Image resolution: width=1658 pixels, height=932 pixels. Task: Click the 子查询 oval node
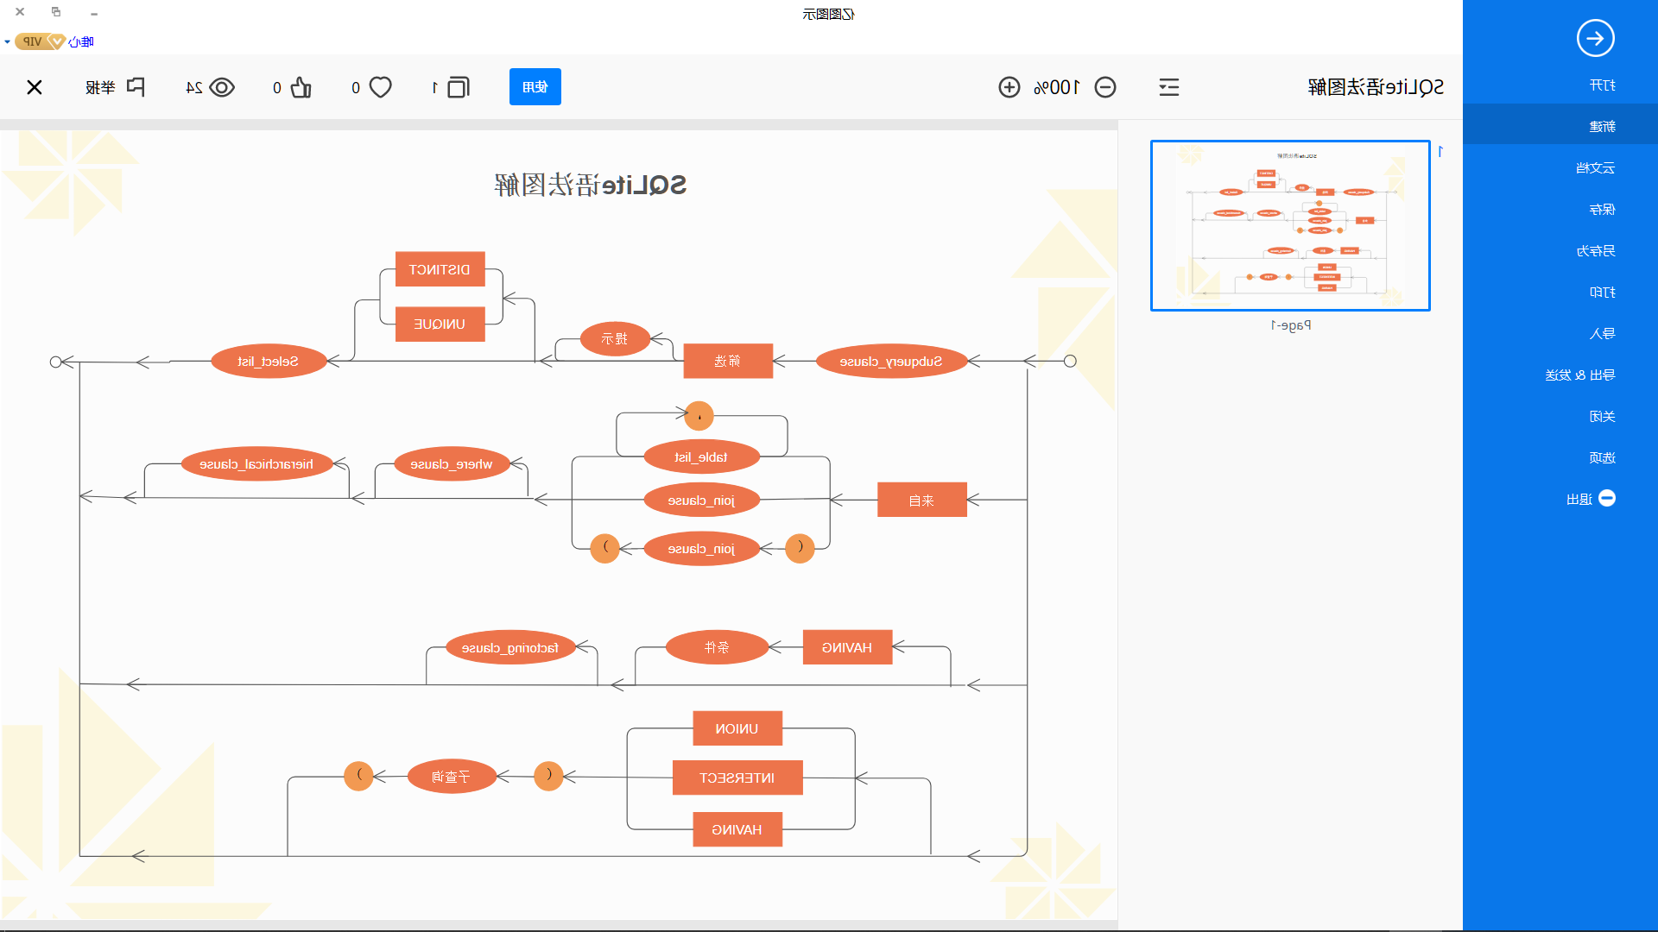click(452, 777)
